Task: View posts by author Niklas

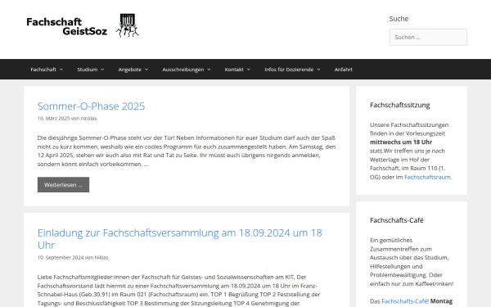Action: coord(101,258)
